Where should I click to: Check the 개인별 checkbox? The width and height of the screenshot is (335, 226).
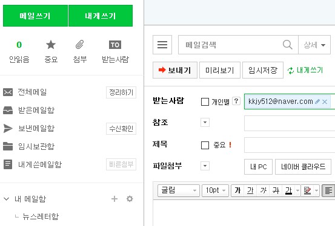pos(205,102)
